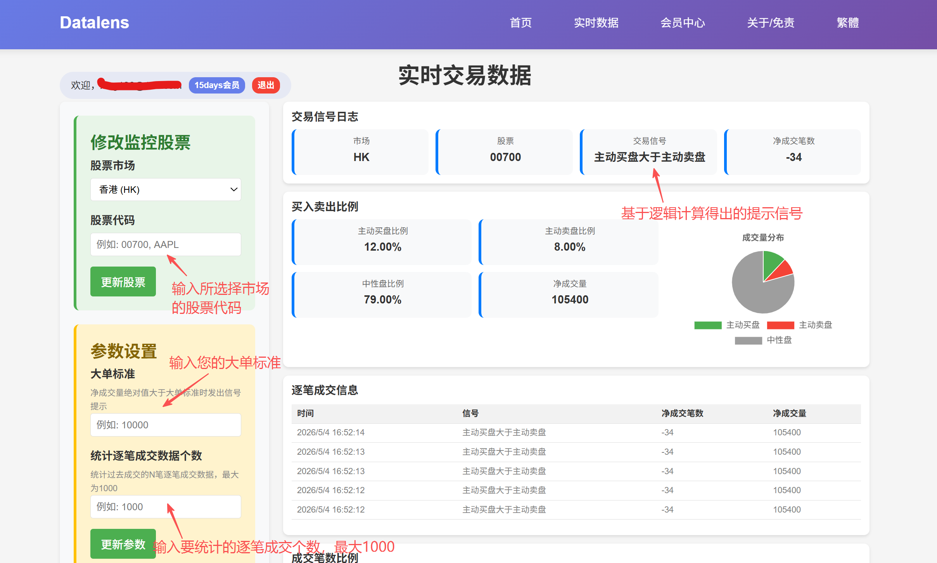Click the 参数设置 heading
The height and width of the screenshot is (563, 937).
[x=123, y=351]
